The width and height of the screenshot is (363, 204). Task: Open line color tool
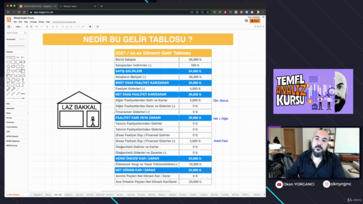tap(67, 27)
